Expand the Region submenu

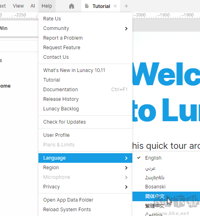(x=85, y=168)
